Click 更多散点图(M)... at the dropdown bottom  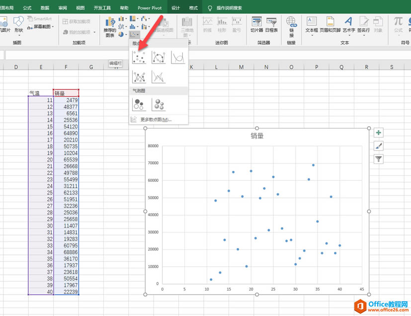pyautogui.click(x=156, y=119)
